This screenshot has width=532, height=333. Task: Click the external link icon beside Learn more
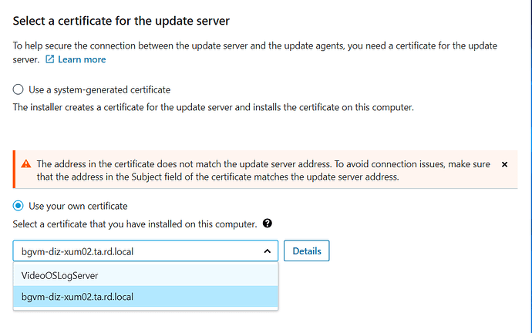50,59
